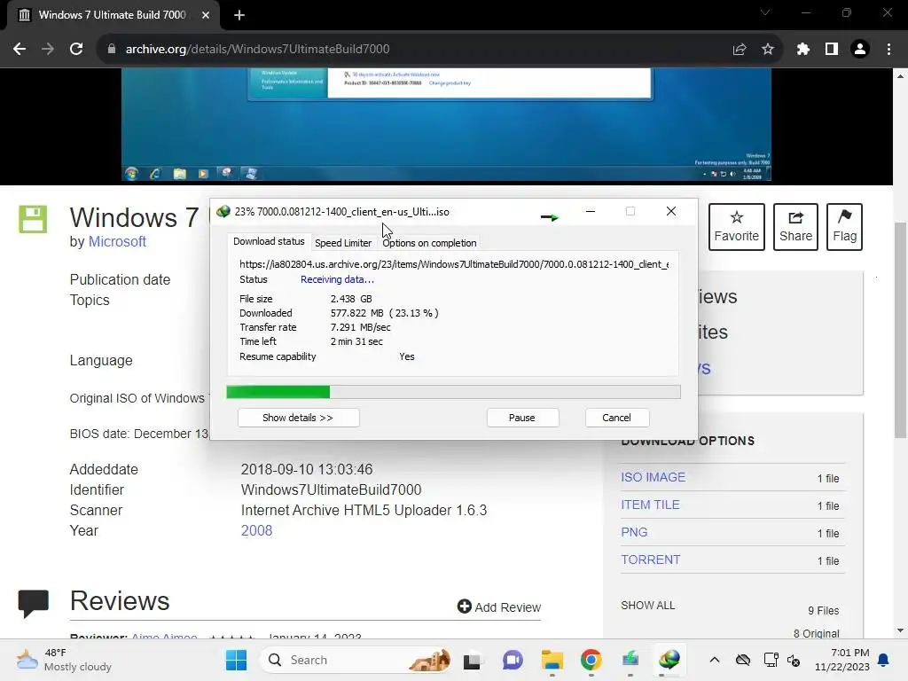This screenshot has height=681, width=908.
Task: Switch to Chrome in the taskbar
Action: click(x=591, y=660)
